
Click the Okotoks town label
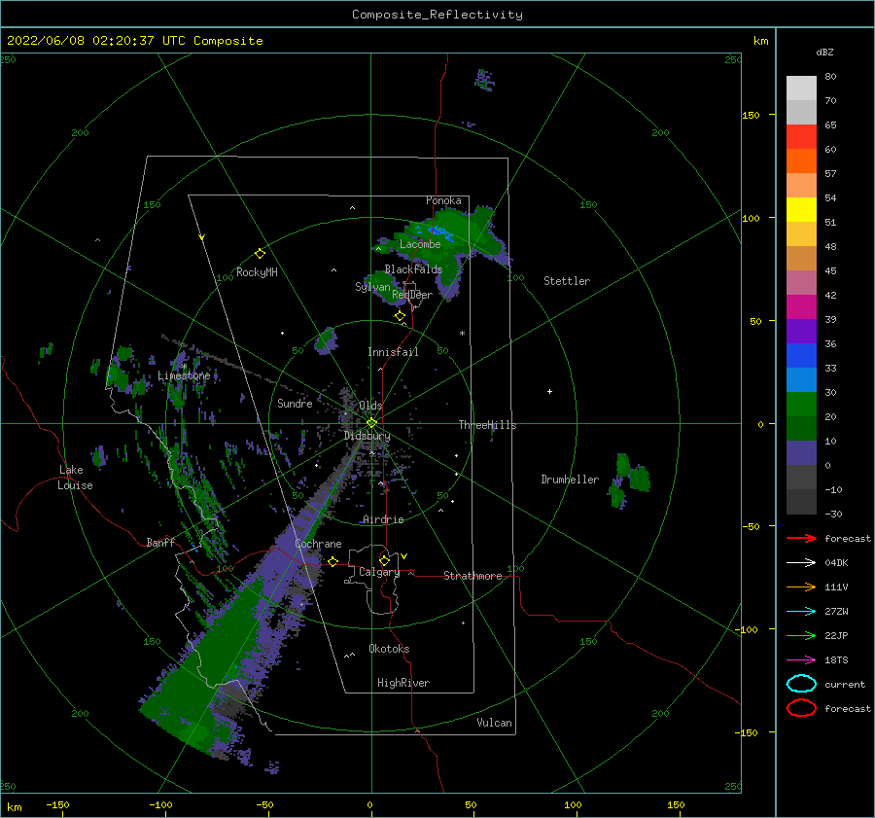(389, 649)
